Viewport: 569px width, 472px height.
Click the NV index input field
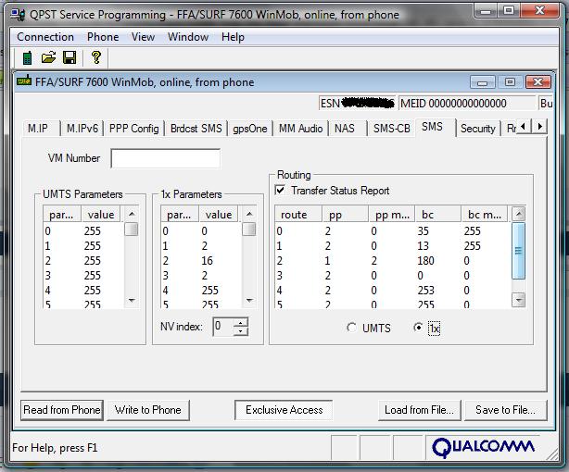pyautogui.click(x=223, y=327)
